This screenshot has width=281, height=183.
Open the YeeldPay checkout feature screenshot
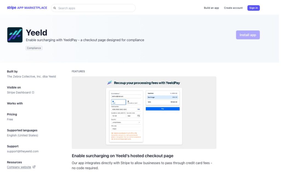pyautogui.click(x=144, y=113)
